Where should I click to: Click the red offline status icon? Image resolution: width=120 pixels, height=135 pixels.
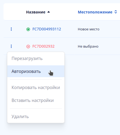click(x=28, y=47)
